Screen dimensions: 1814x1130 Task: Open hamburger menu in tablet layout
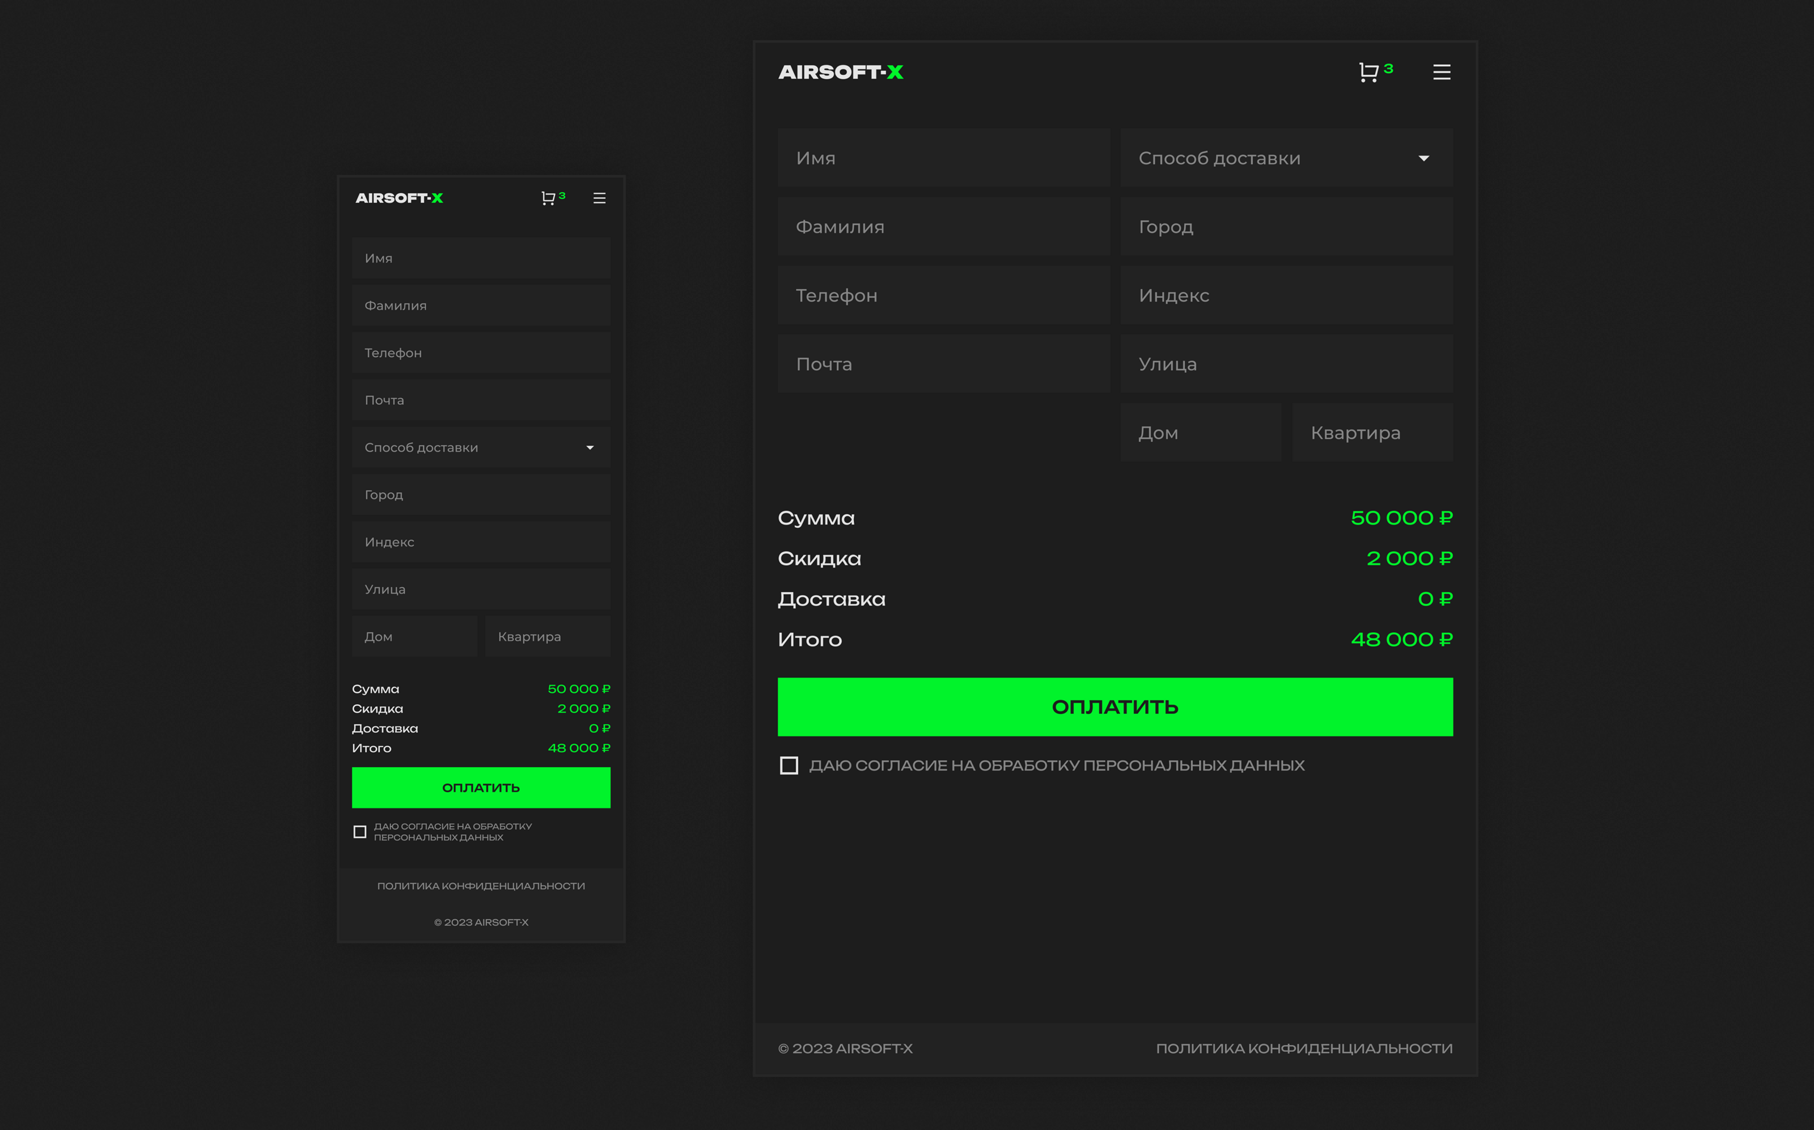pyautogui.click(x=1441, y=73)
